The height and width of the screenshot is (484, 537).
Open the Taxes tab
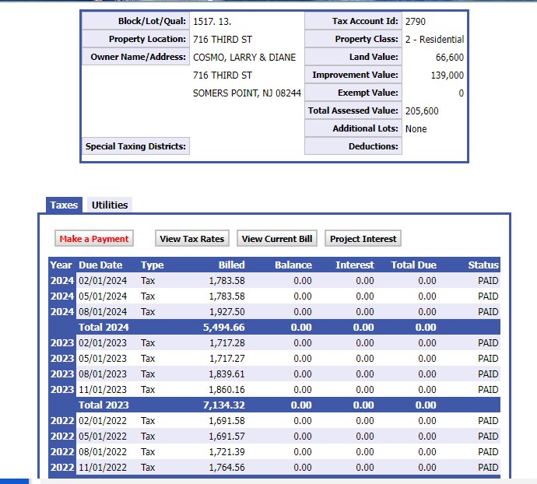coord(64,205)
